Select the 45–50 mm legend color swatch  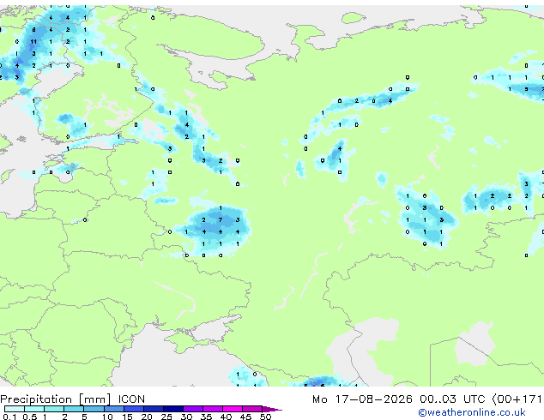tap(252, 409)
